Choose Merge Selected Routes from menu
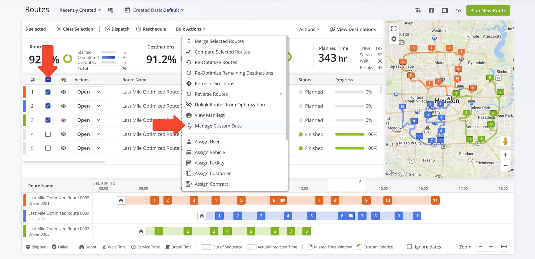 (219, 41)
